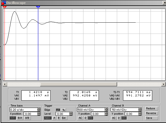Increase Channel B Y position
The image size is (166, 123).
click(140, 113)
